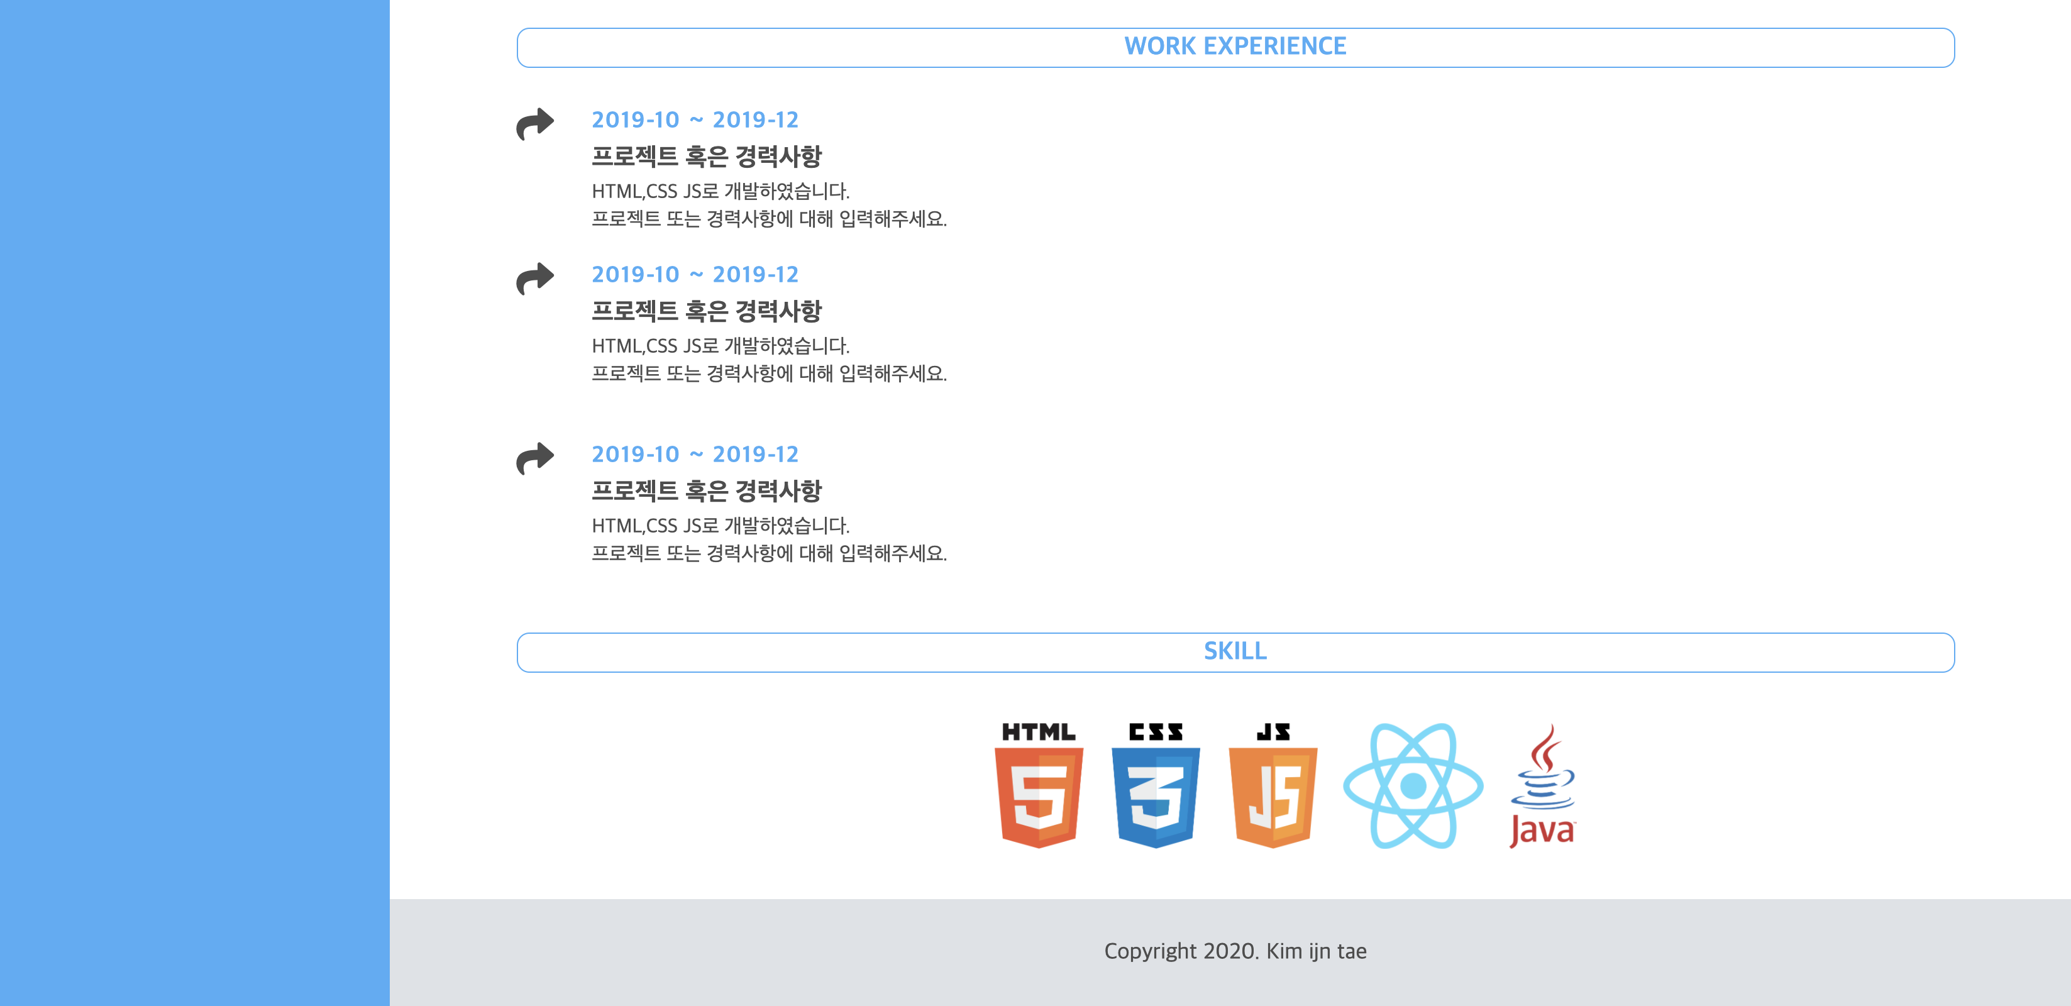This screenshot has width=2071, height=1006.
Task: Click the Copyright 2020 footer text
Action: (1235, 951)
